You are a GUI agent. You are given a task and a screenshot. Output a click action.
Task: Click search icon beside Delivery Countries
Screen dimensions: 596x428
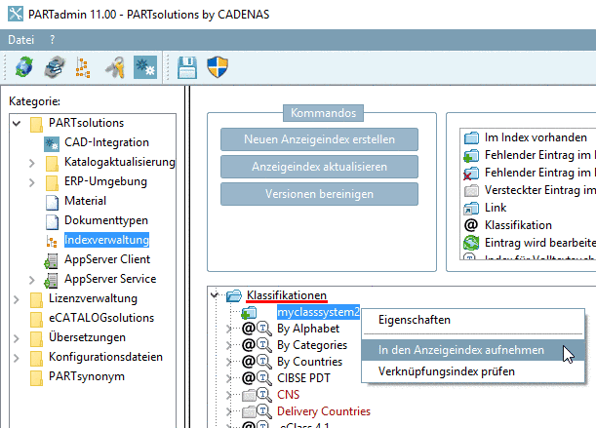[x=264, y=410]
